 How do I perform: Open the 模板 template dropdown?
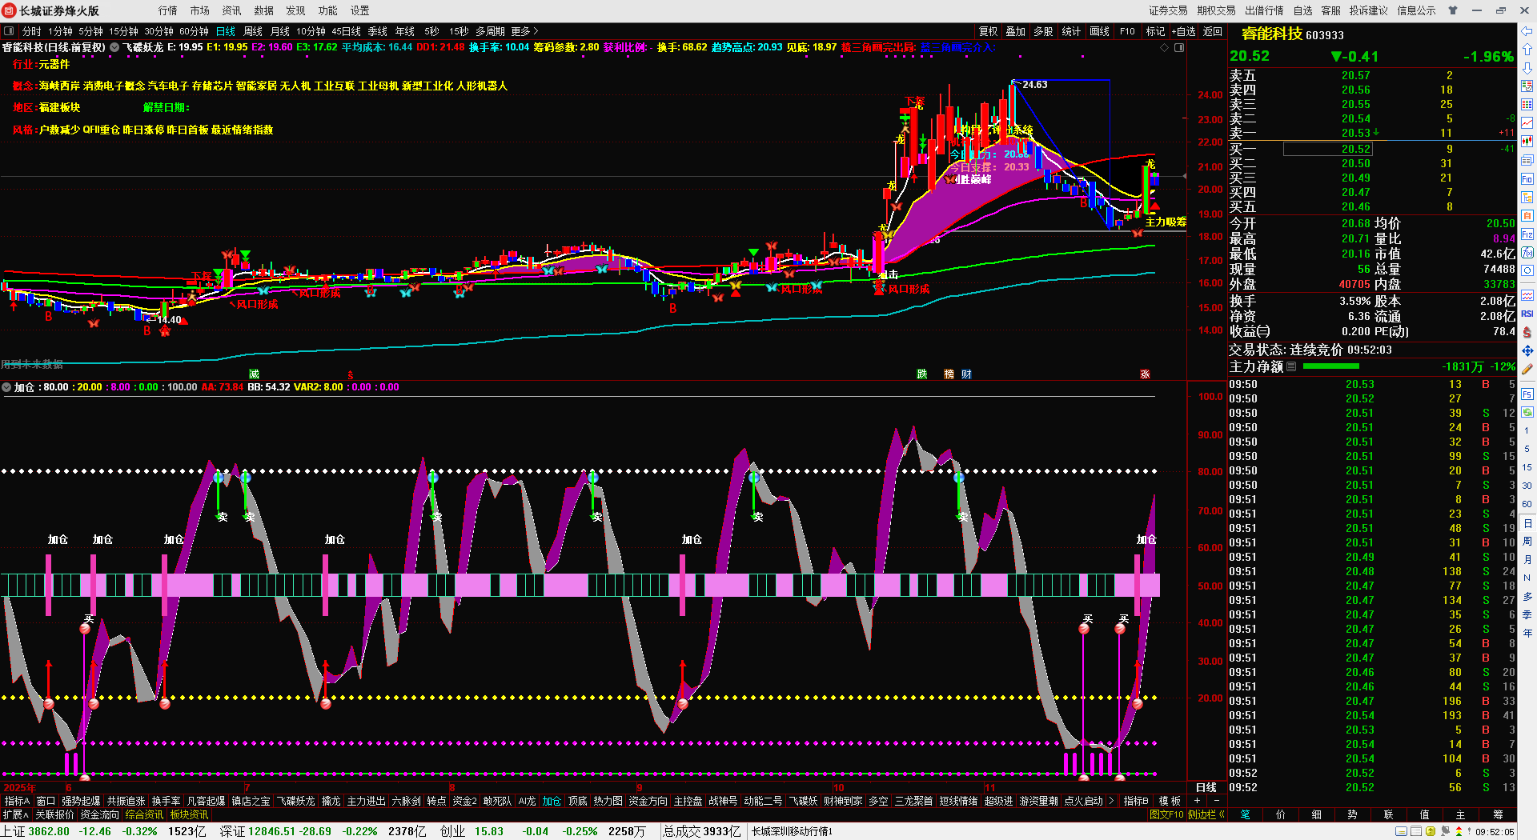(1170, 801)
